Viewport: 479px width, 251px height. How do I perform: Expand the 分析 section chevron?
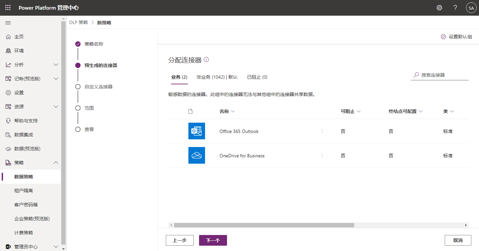tap(56, 65)
